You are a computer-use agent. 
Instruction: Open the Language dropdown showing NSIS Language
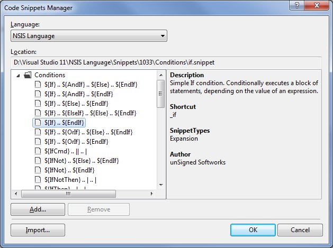tap(89, 36)
